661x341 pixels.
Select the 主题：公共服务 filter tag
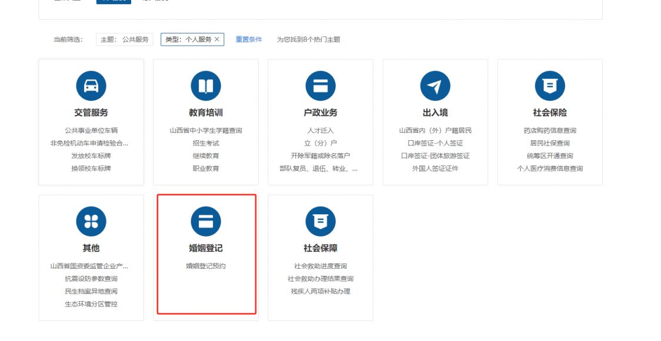(x=124, y=39)
